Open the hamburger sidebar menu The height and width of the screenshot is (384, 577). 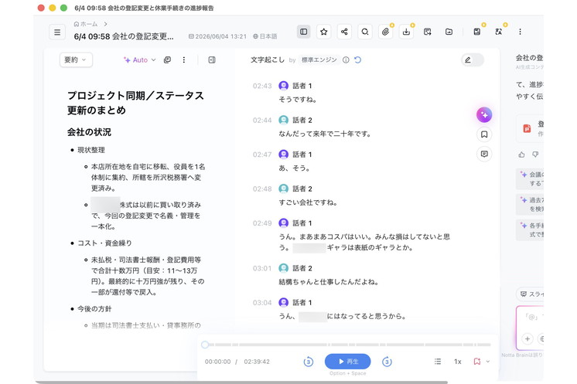[x=57, y=32]
